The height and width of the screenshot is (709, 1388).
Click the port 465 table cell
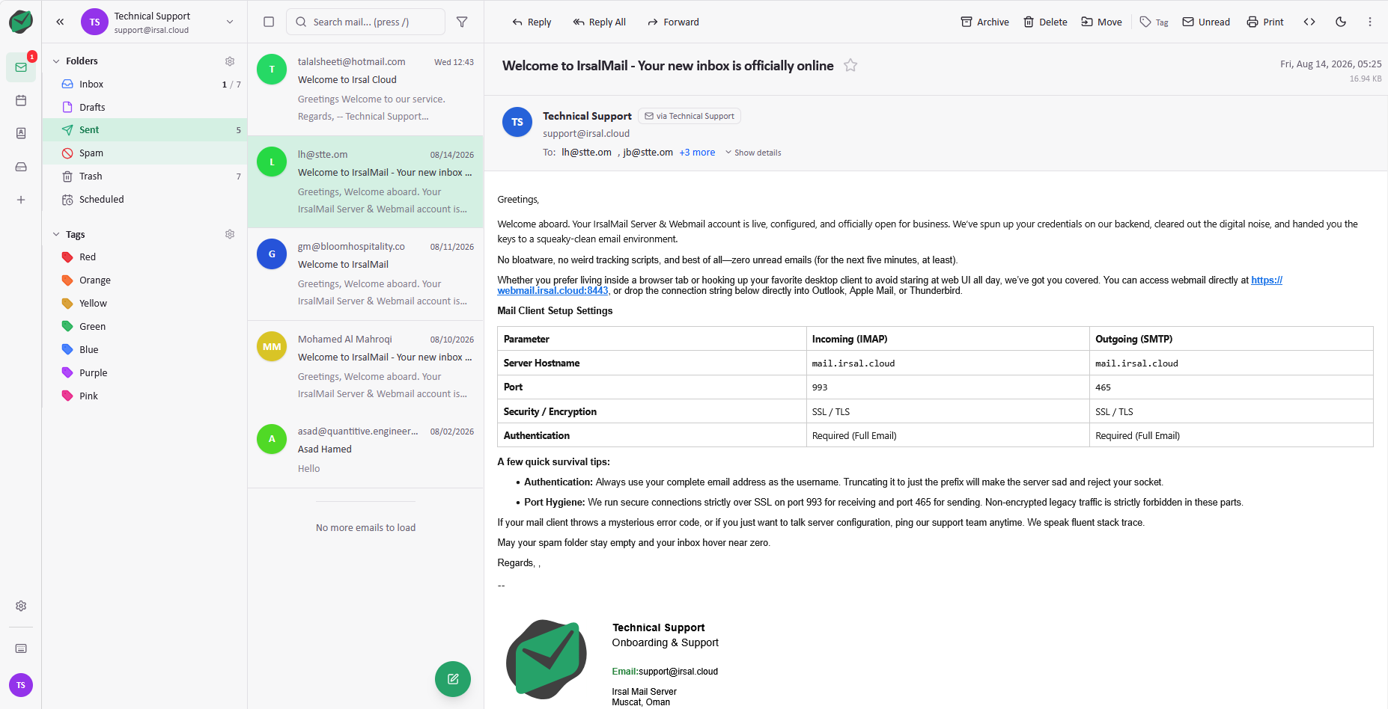click(x=1231, y=387)
